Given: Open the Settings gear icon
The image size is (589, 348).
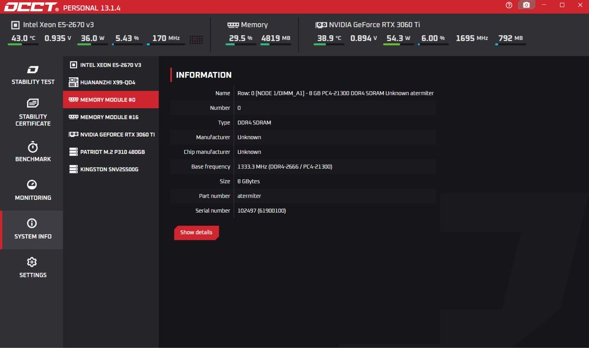Looking at the screenshot, I should 32,262.
